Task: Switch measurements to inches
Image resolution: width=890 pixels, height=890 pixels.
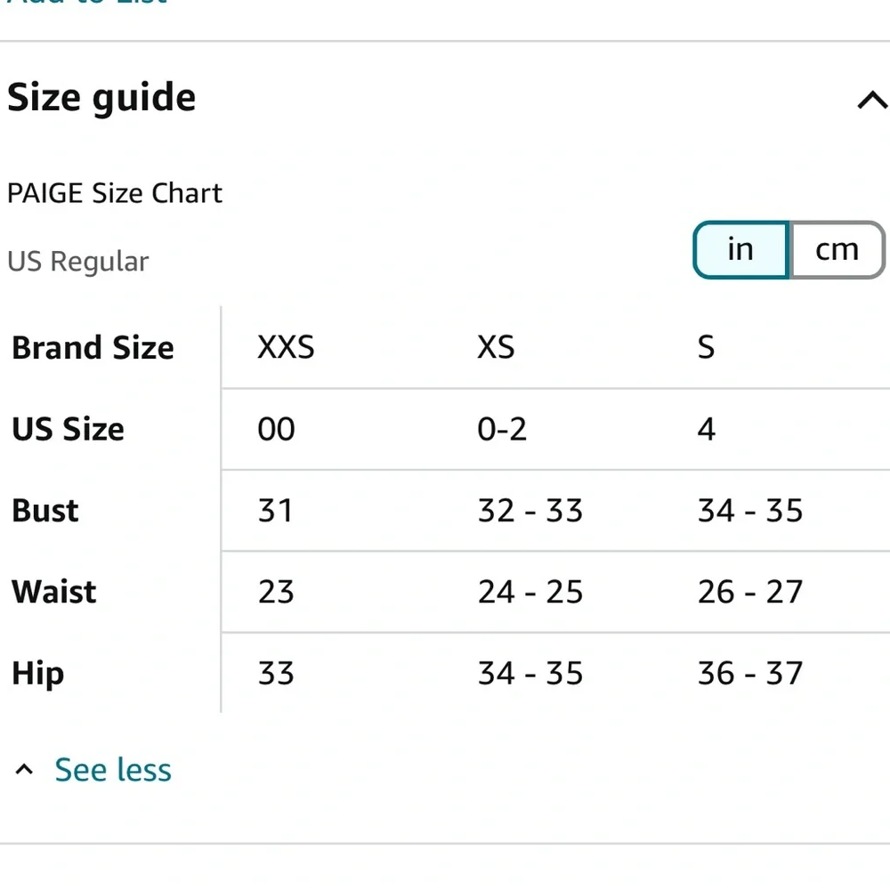Action: coord(740,250)
